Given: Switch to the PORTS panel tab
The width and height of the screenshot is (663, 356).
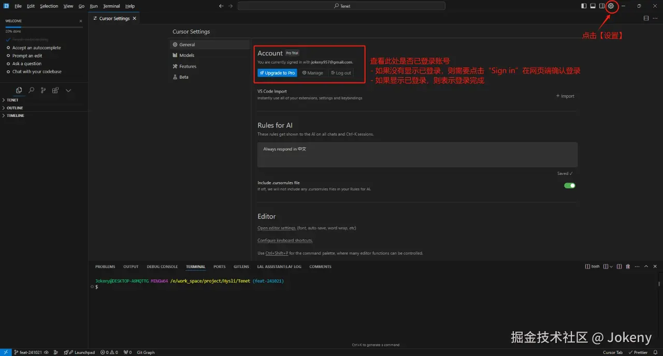Looking at the screenshot, I should pyautogui.click(x=220, y=266).
